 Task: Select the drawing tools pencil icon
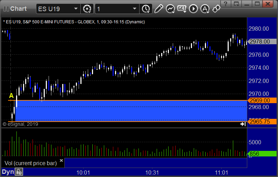(158, 9)
